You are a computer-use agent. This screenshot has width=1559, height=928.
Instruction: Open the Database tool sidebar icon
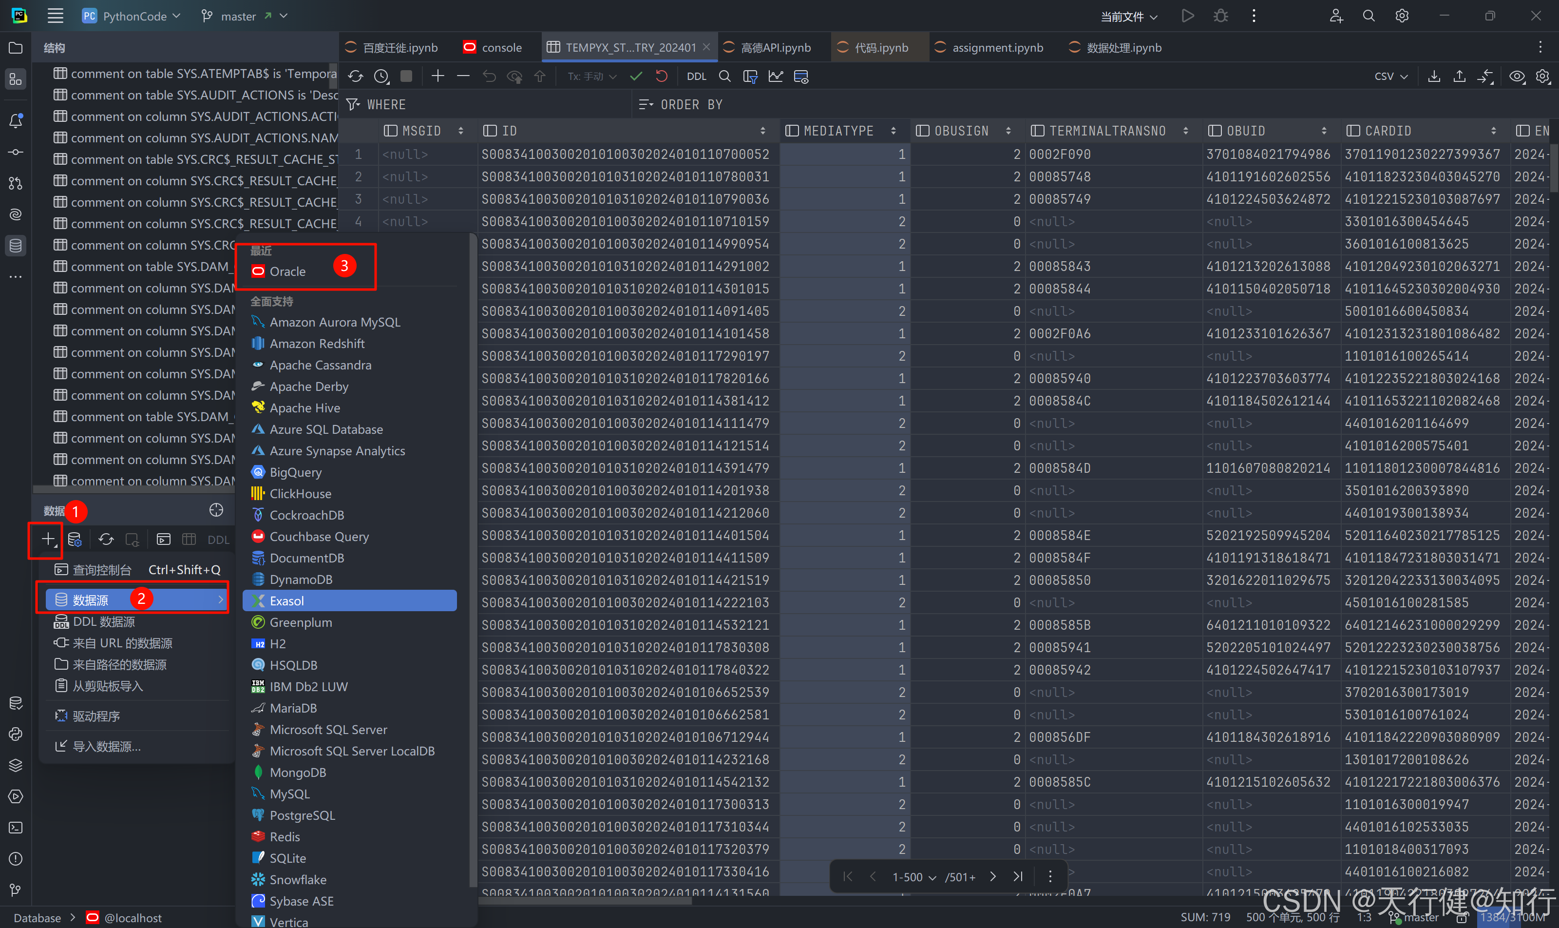pos(16,246)
